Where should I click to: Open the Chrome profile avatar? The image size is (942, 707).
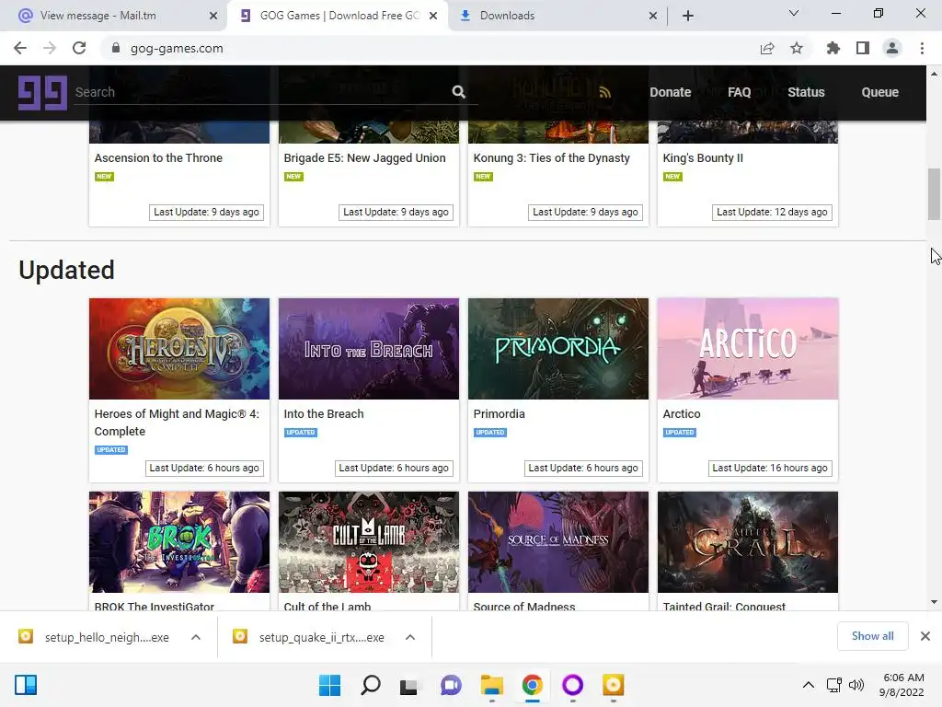(x=892, y=48)
